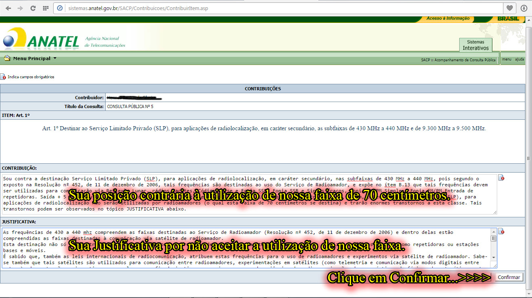Click the 'CONSULTA PÚBLICA Nº 5' text
532x298 pixels.
pos(130,107)
